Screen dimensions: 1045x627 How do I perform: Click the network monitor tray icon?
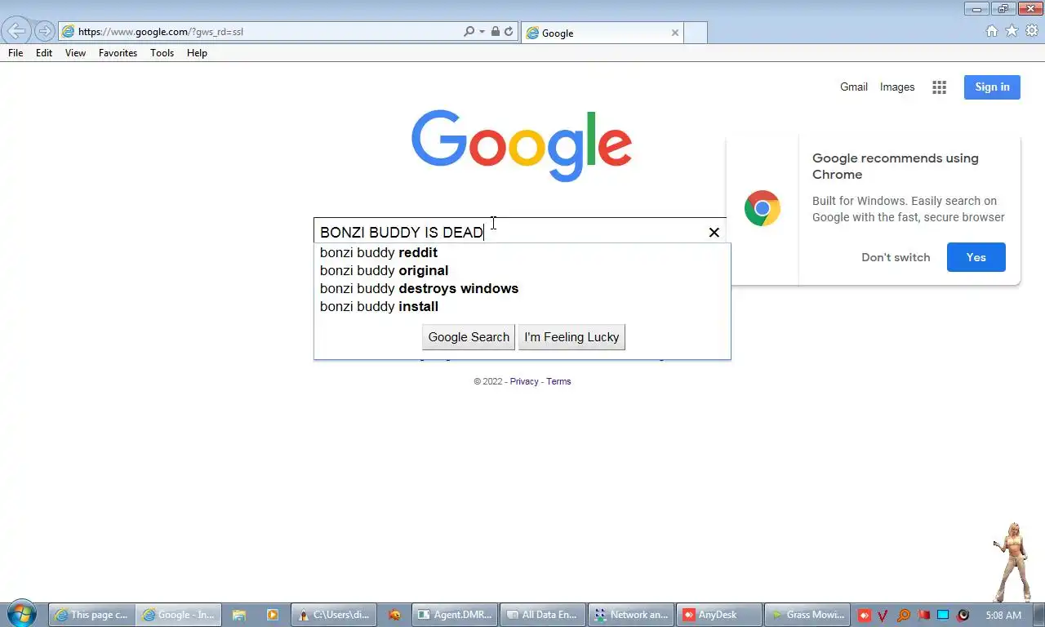point(943,615)
